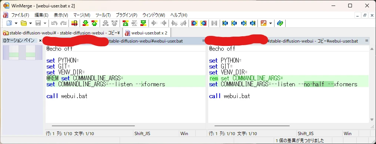Select the webui-user.bat x 2 tab
This screenshot has width=376, height=144.
147,33
